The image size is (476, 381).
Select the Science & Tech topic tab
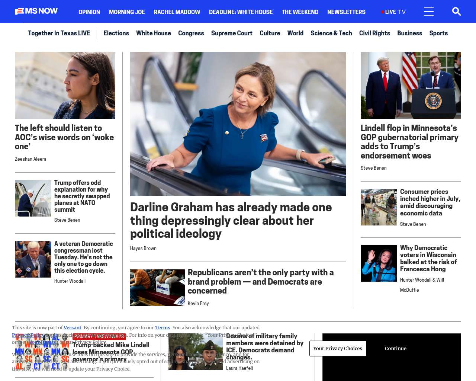coord(331,33)
